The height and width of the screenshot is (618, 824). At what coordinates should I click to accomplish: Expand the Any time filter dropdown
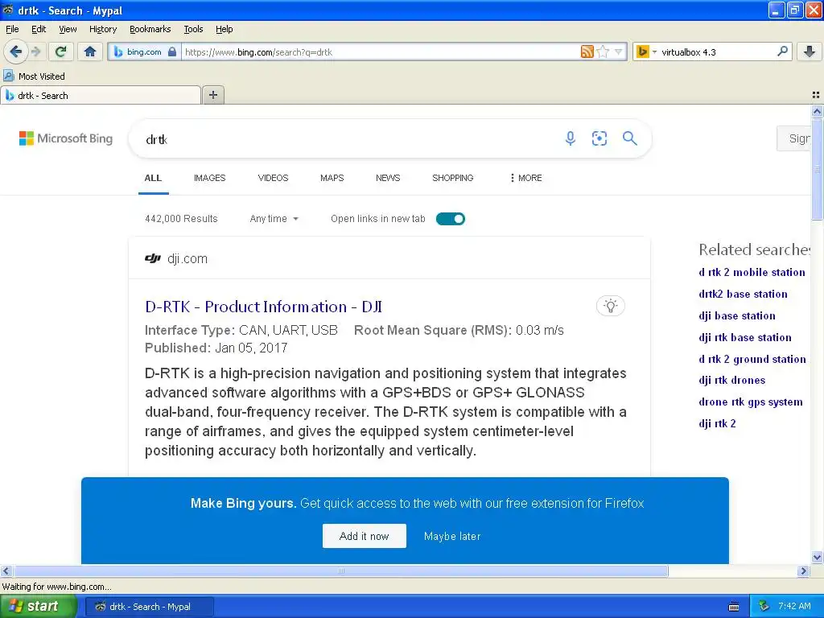(x=274, y=219)
